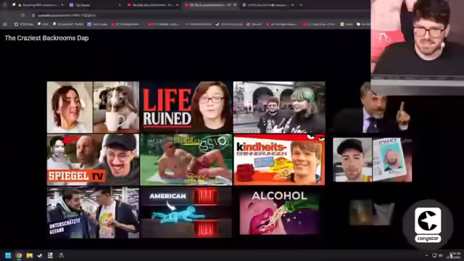This screenshot has height=261, width=464.
Task: Open the bookmarks bar apps grid icon
Action: point(5,24)
